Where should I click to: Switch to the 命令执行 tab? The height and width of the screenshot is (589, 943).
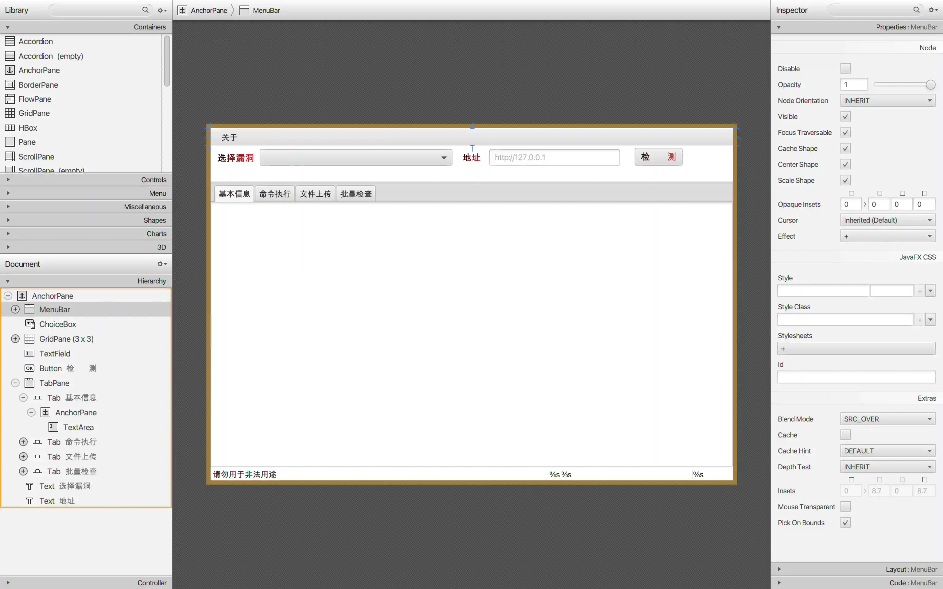[x=275, y=194]
